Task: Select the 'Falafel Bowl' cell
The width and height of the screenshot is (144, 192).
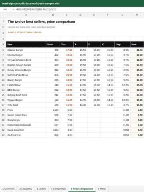Action: [x=26, y=85]
